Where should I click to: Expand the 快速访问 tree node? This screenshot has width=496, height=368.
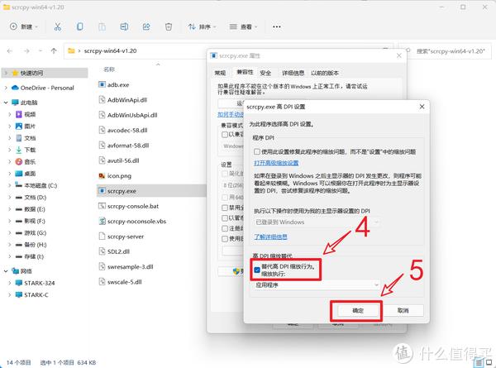click(x=6, y=73)
